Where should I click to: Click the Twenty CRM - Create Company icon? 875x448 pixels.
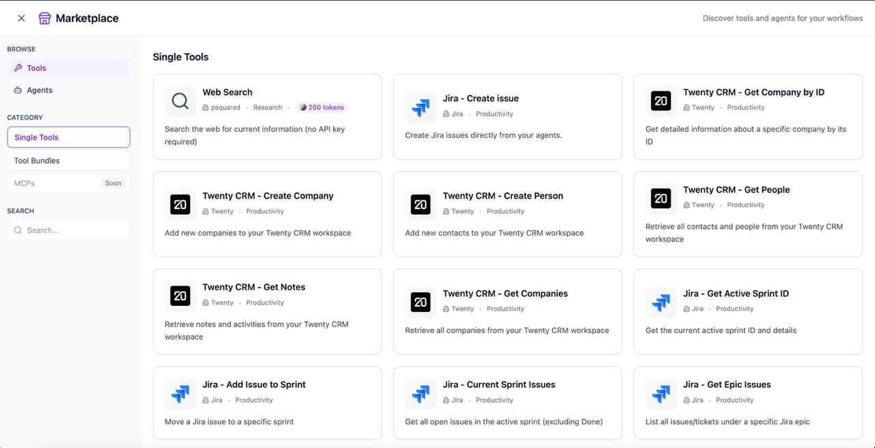point(180,204)
